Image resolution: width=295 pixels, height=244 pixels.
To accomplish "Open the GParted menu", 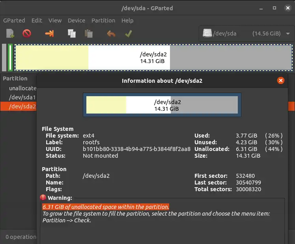I will [14, 20].
